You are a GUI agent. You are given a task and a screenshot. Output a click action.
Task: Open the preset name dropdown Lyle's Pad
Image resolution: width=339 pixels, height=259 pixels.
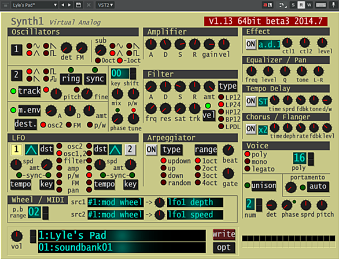pos(35,5)
